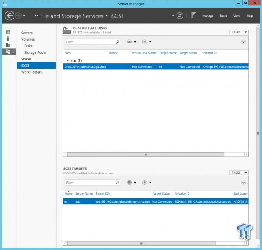
Task: Sort virtual disks by Target Name
Action: click(168, 53)
